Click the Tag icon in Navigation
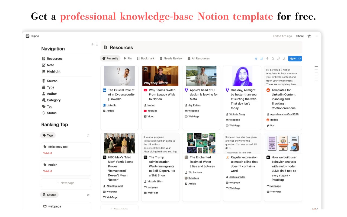The width and height of the screenshot is (347, 217). (44, 107)
